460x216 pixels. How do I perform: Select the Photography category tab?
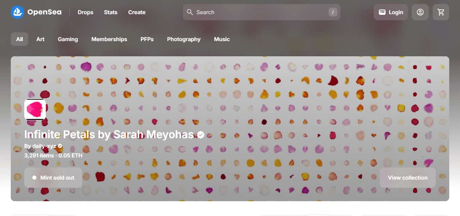(184, 39)
